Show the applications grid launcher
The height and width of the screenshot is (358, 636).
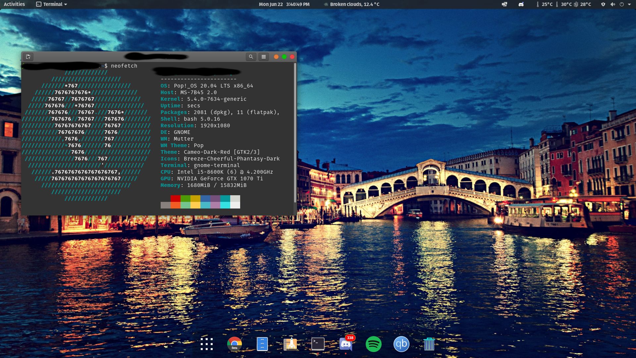[x=206, y=344]
